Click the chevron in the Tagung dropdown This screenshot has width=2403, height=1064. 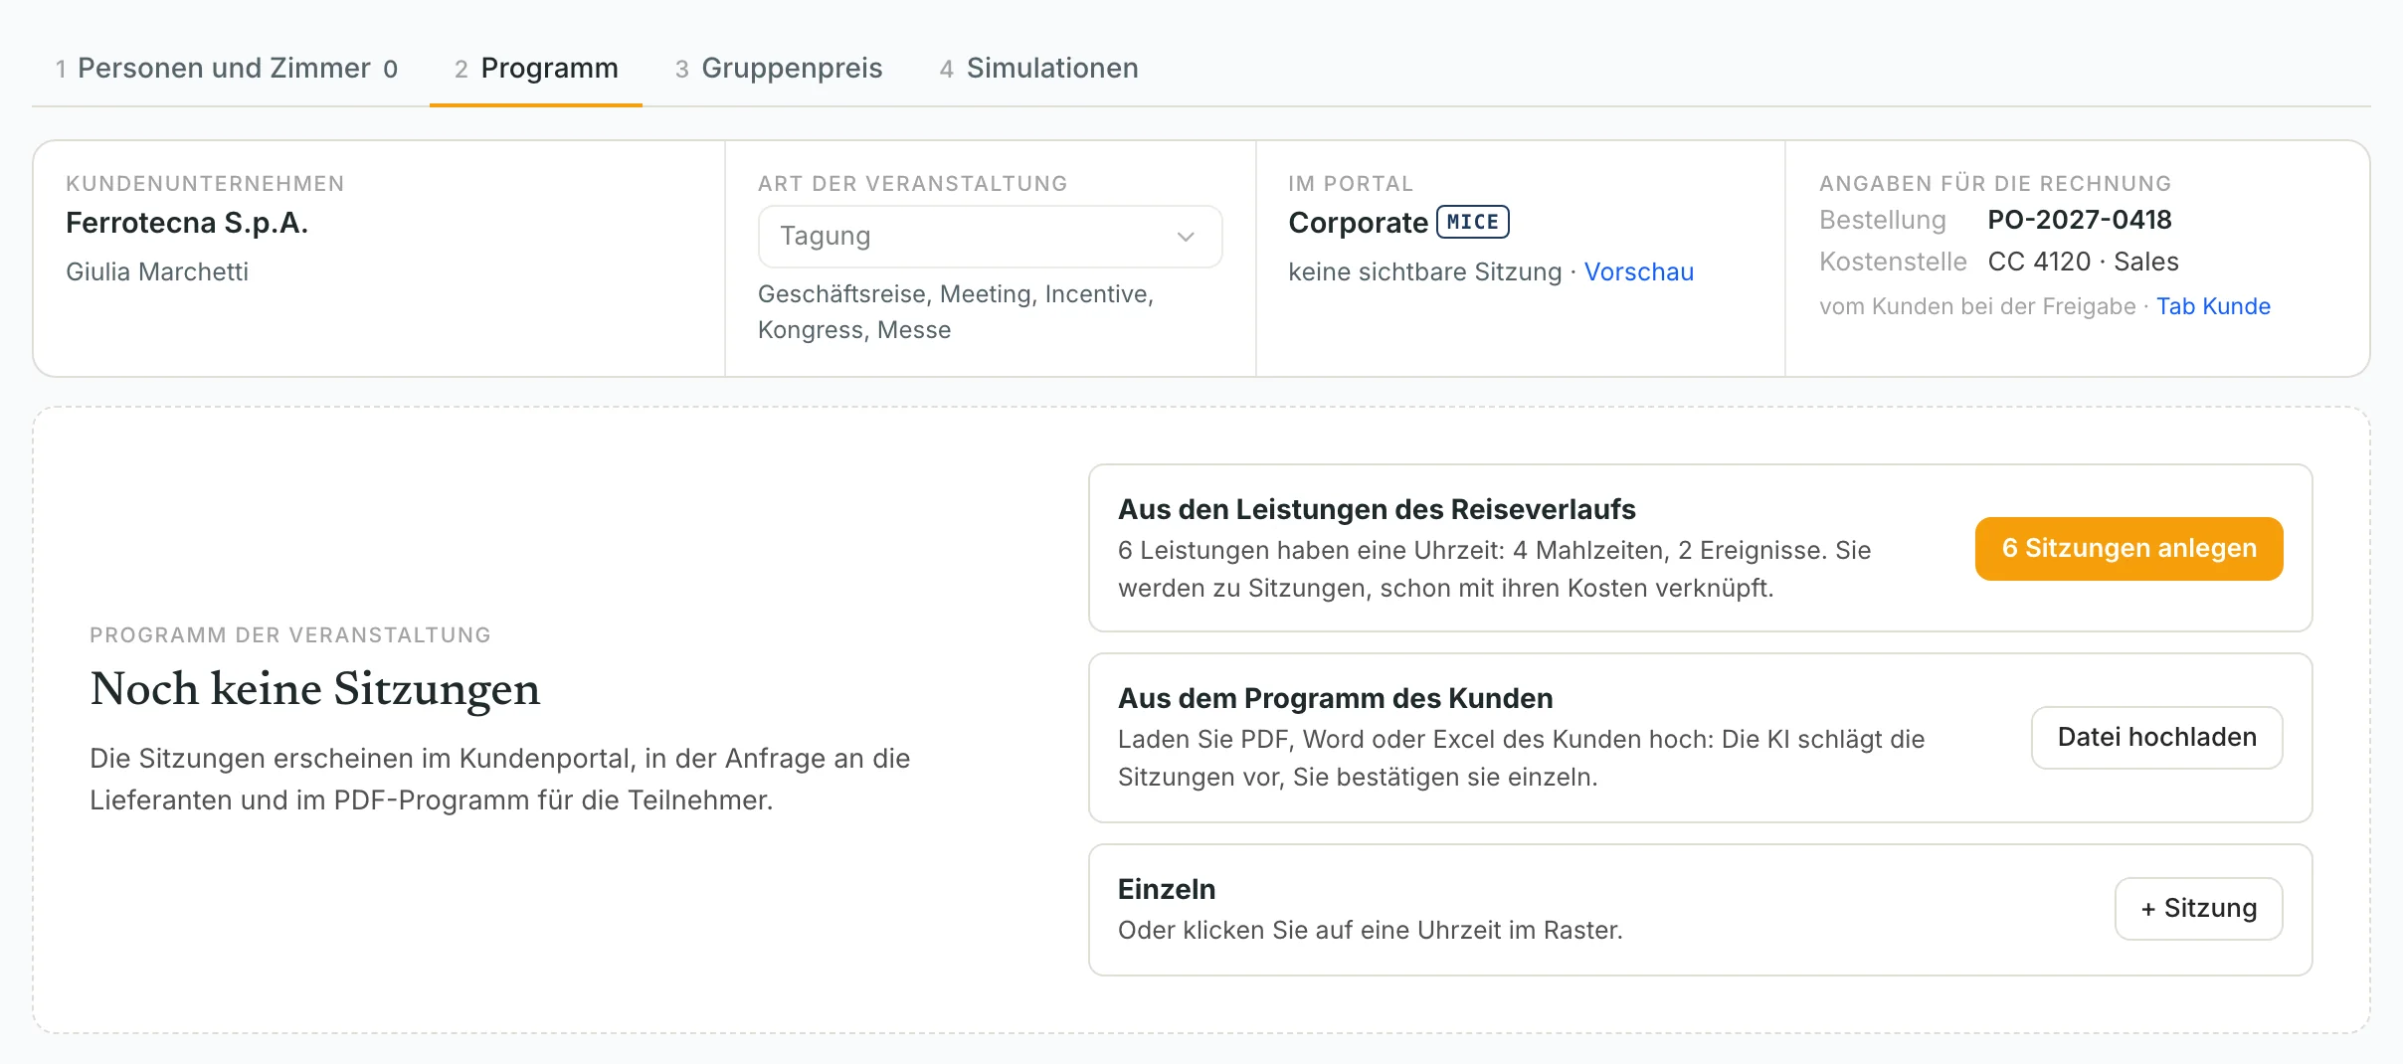point(1186,237)
